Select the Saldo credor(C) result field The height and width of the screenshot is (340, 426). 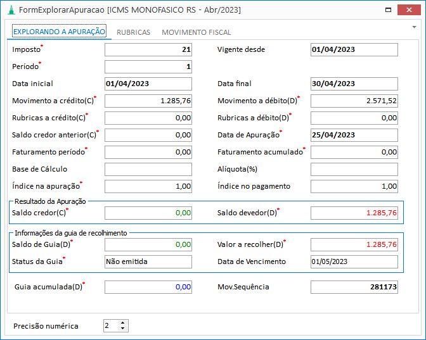tap(148, 213)
